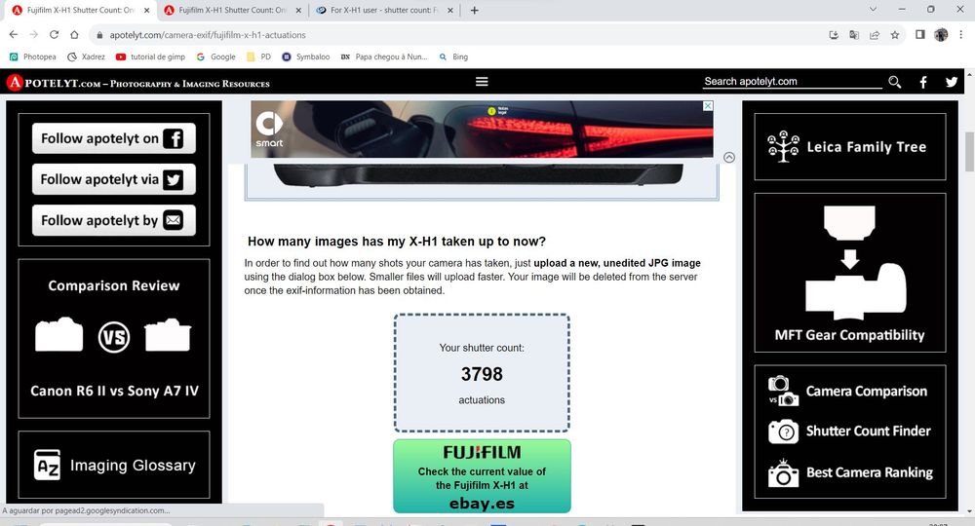Viewport: 975px width, 526px height.
Task: Open Xadrez bookmark
Action: [87, 56]
